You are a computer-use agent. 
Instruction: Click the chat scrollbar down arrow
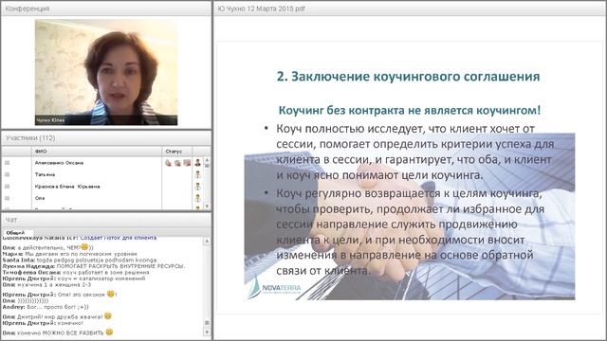207,332
